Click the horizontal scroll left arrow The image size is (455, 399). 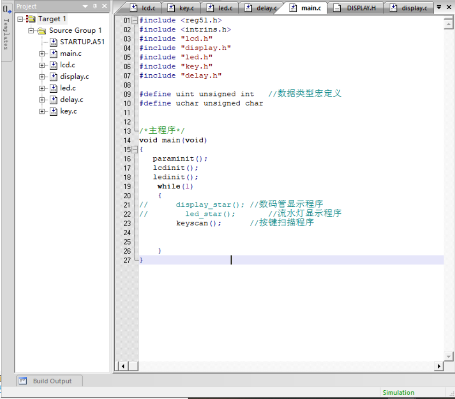tap(123, 366)
